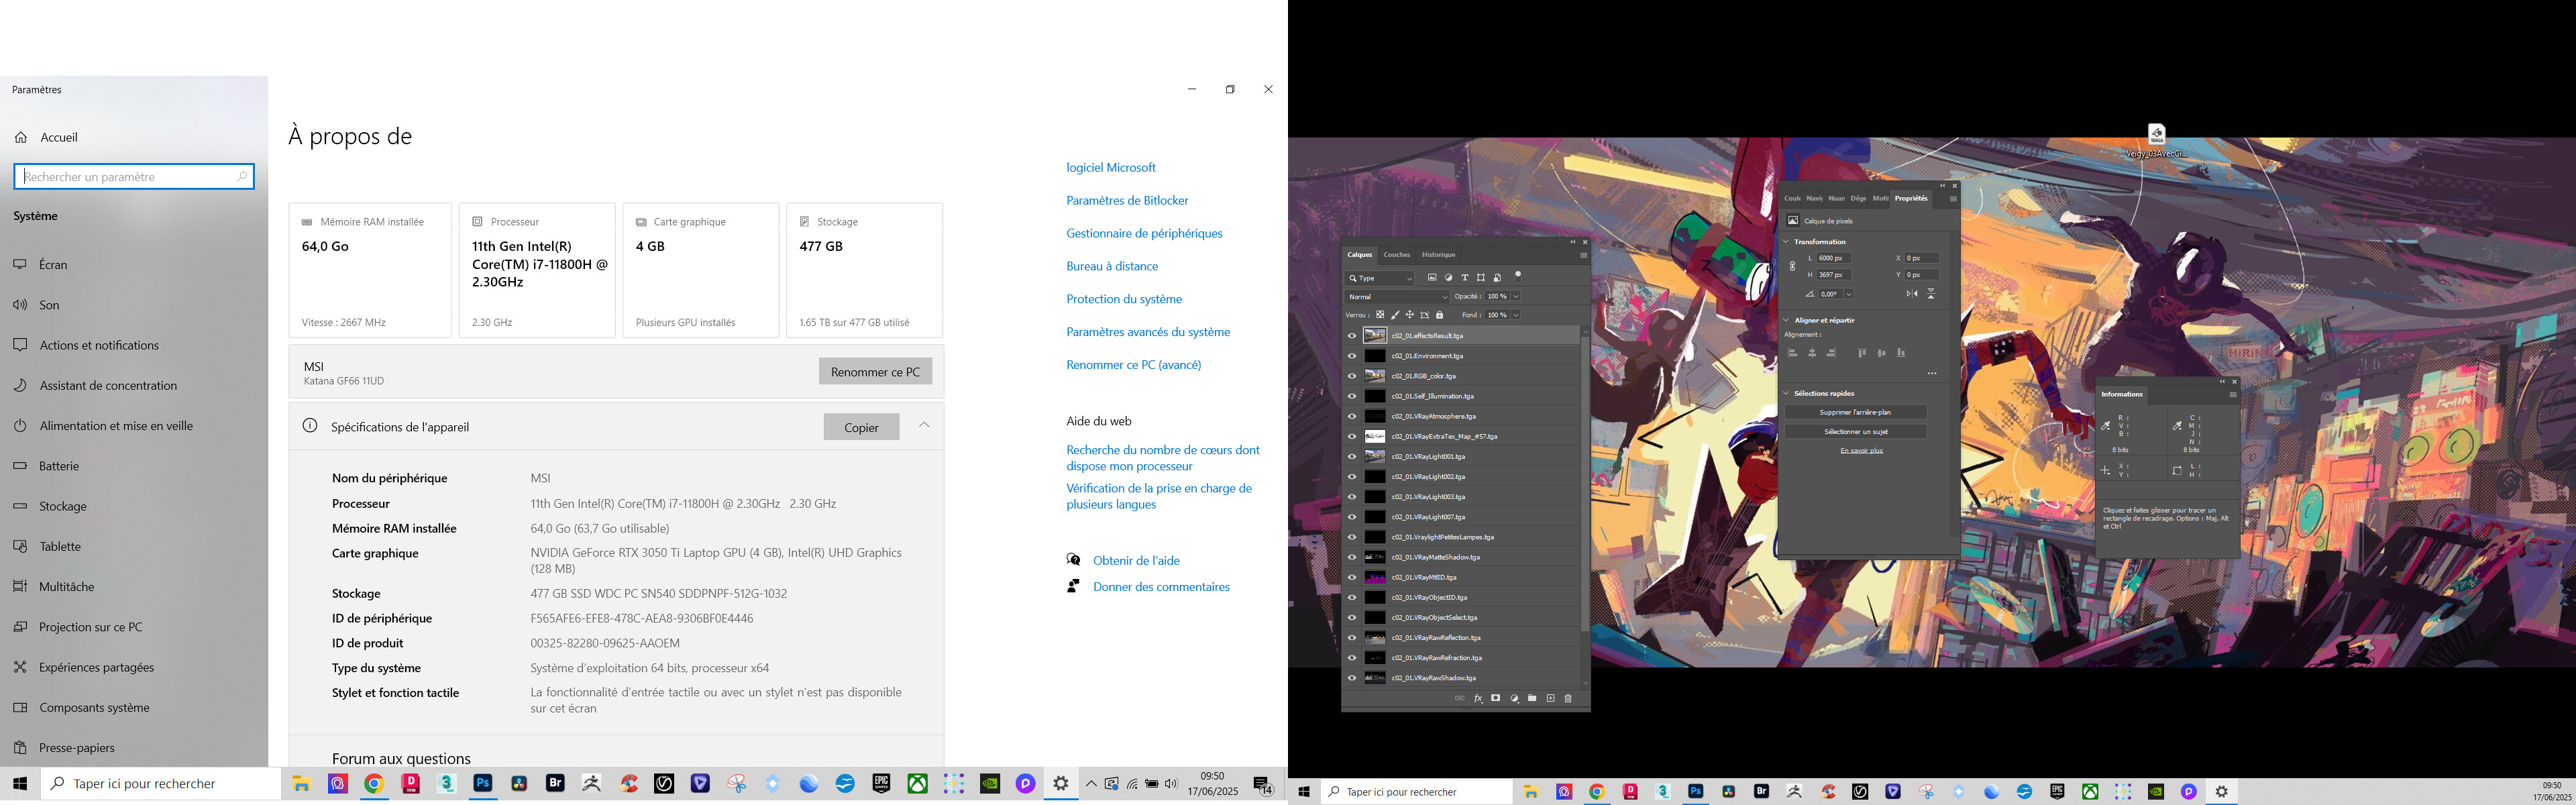Delete layer with trash icon
2576x805 pixels.
(1568, 698)
